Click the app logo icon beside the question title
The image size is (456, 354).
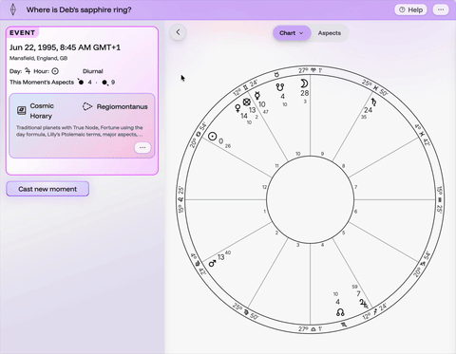click(x=13, y=9)
